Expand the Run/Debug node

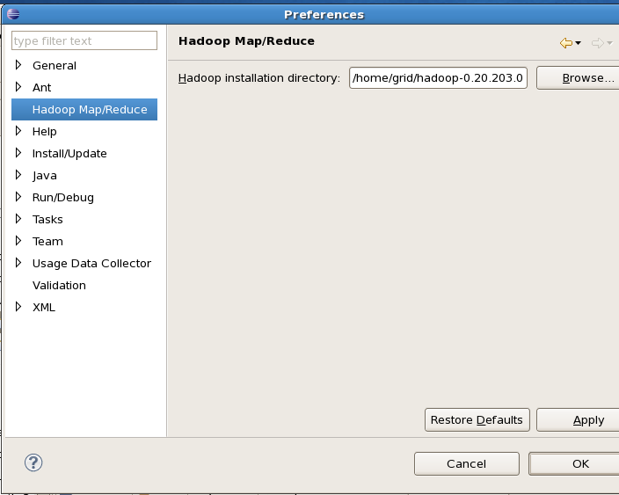tap(18, 197)
